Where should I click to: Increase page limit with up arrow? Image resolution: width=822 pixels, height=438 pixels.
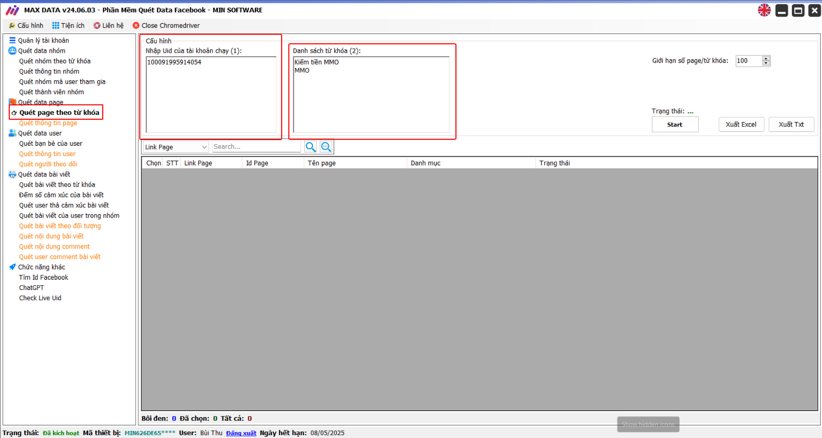point(766,58)
